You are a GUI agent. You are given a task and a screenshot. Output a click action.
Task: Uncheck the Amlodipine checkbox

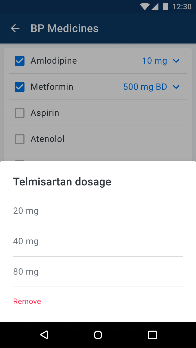(20, 61)
